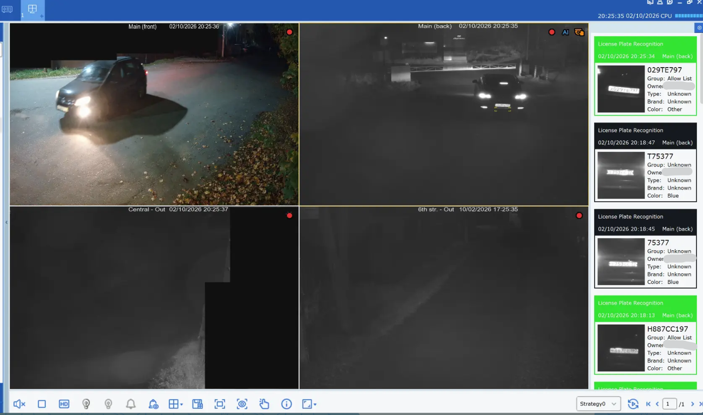
Task: Go to the next page arrow
Action: point(692,404)
